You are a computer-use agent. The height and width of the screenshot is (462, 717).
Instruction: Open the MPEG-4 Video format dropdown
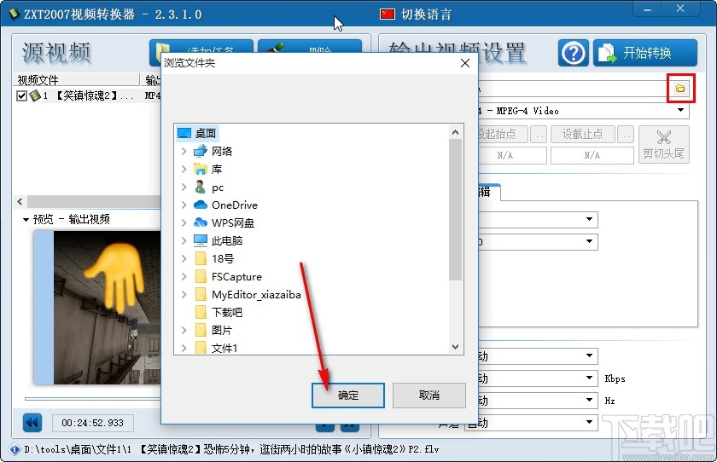click(x=680, y=111)
